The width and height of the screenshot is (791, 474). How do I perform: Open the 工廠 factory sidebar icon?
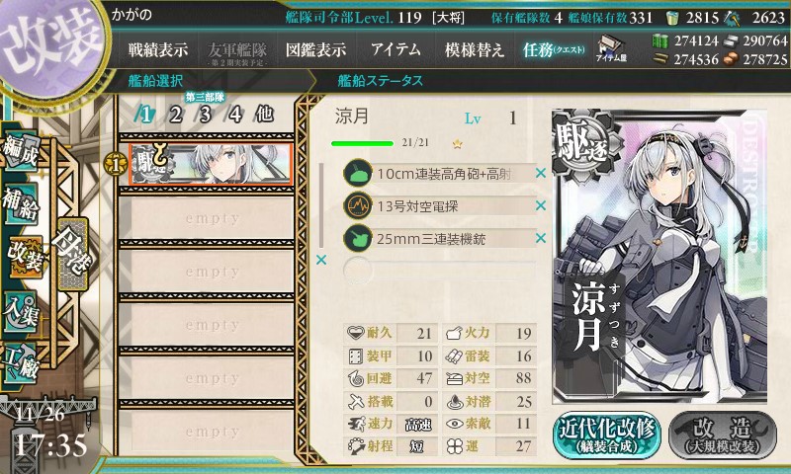pos(21,363)
